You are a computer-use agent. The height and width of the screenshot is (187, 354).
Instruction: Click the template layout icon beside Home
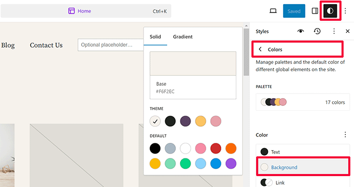[71, 11]
